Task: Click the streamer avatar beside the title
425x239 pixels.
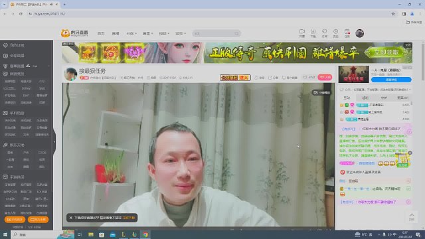Action: [x=70, y=74]
